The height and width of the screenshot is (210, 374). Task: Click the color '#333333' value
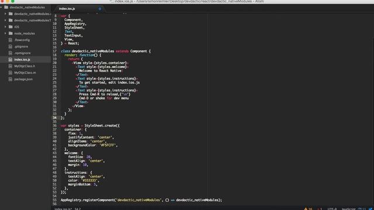pyautogui.click(x=89, y=180)
